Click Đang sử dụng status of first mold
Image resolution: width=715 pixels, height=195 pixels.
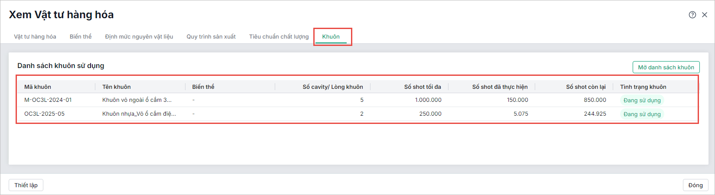click(x=642, y=101)
